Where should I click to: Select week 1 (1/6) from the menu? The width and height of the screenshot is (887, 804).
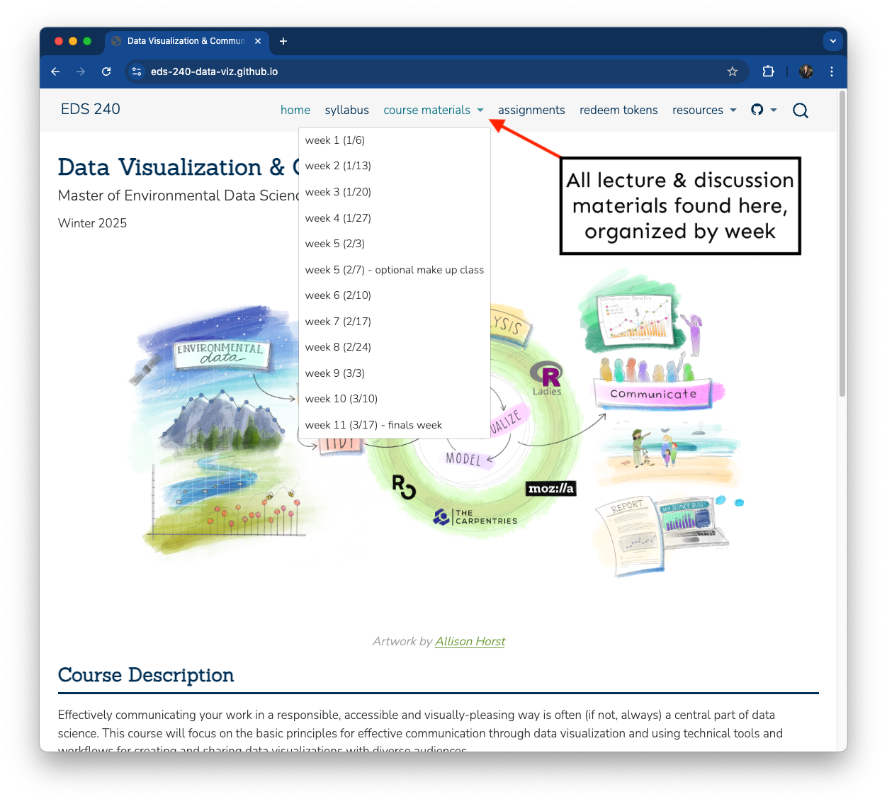click(x=334, y=140)
